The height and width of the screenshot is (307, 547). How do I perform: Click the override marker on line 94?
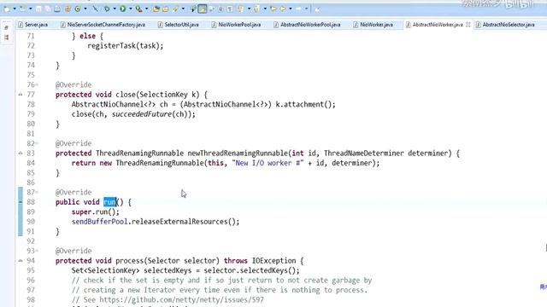(x=21, y=261)
